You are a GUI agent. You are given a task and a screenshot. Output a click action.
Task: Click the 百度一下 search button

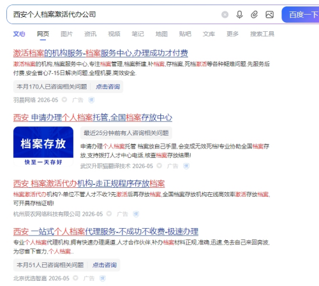(301, 15)
